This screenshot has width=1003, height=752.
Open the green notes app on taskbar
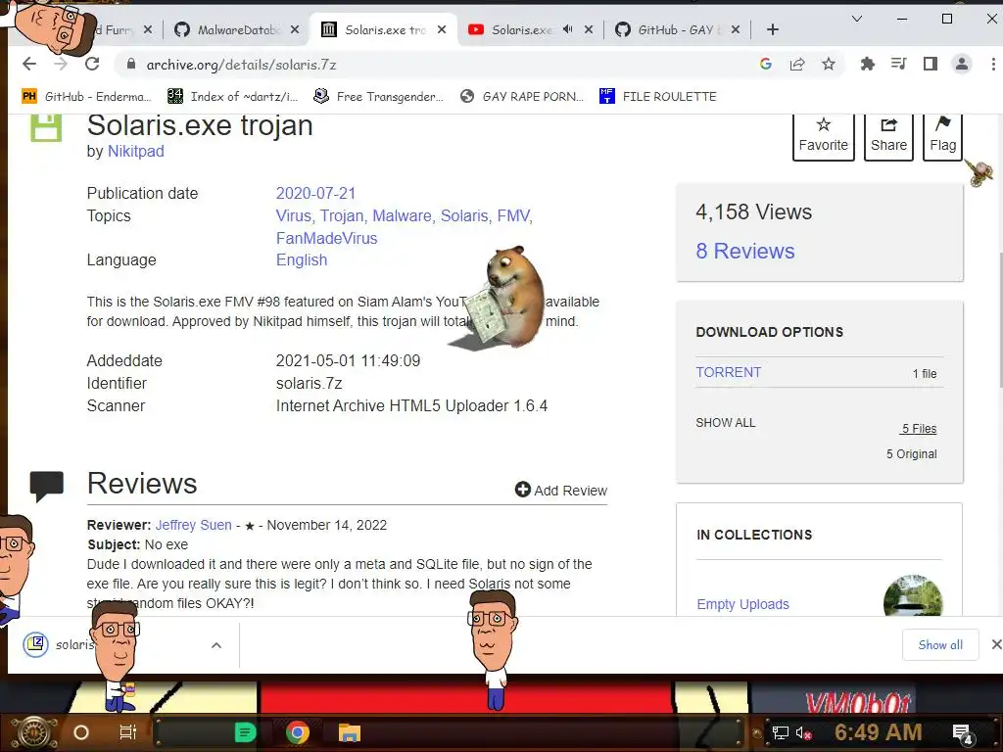(x=245, y=732)
